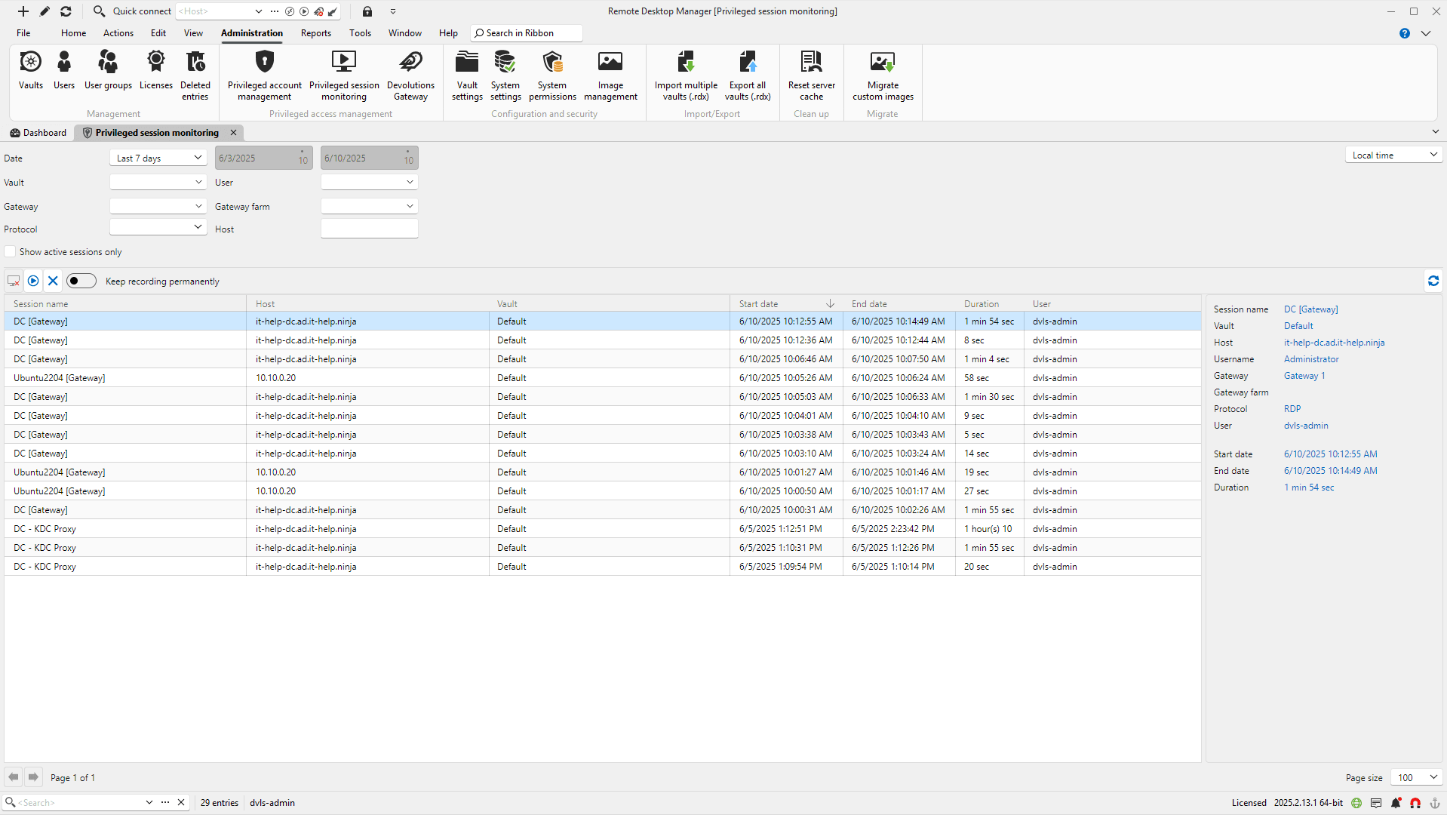This screenshot has width=1447, height=815.
Task: Change the Page size dropdown
Action: tap(1415, 777)
